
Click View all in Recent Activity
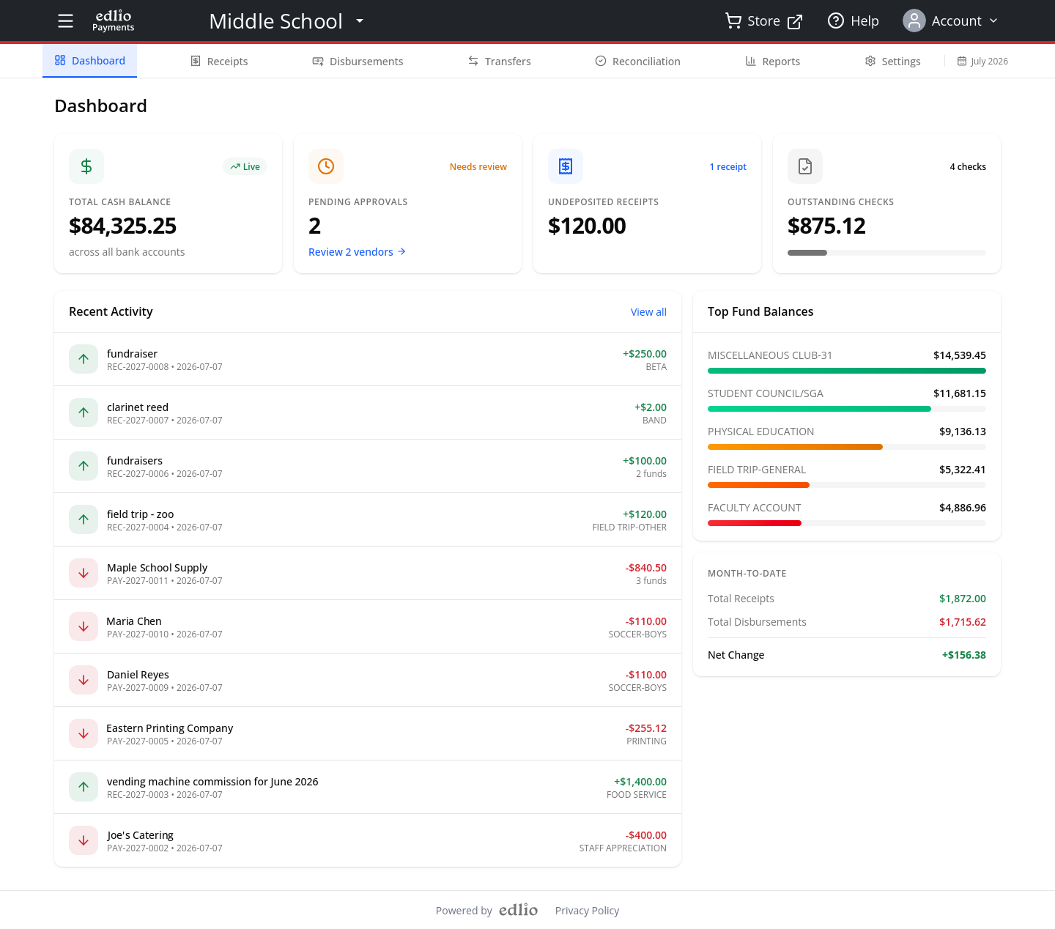[x=648, y=312]
